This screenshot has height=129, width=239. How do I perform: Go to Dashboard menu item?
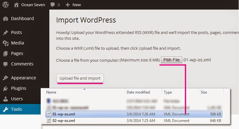click(23, 19)
